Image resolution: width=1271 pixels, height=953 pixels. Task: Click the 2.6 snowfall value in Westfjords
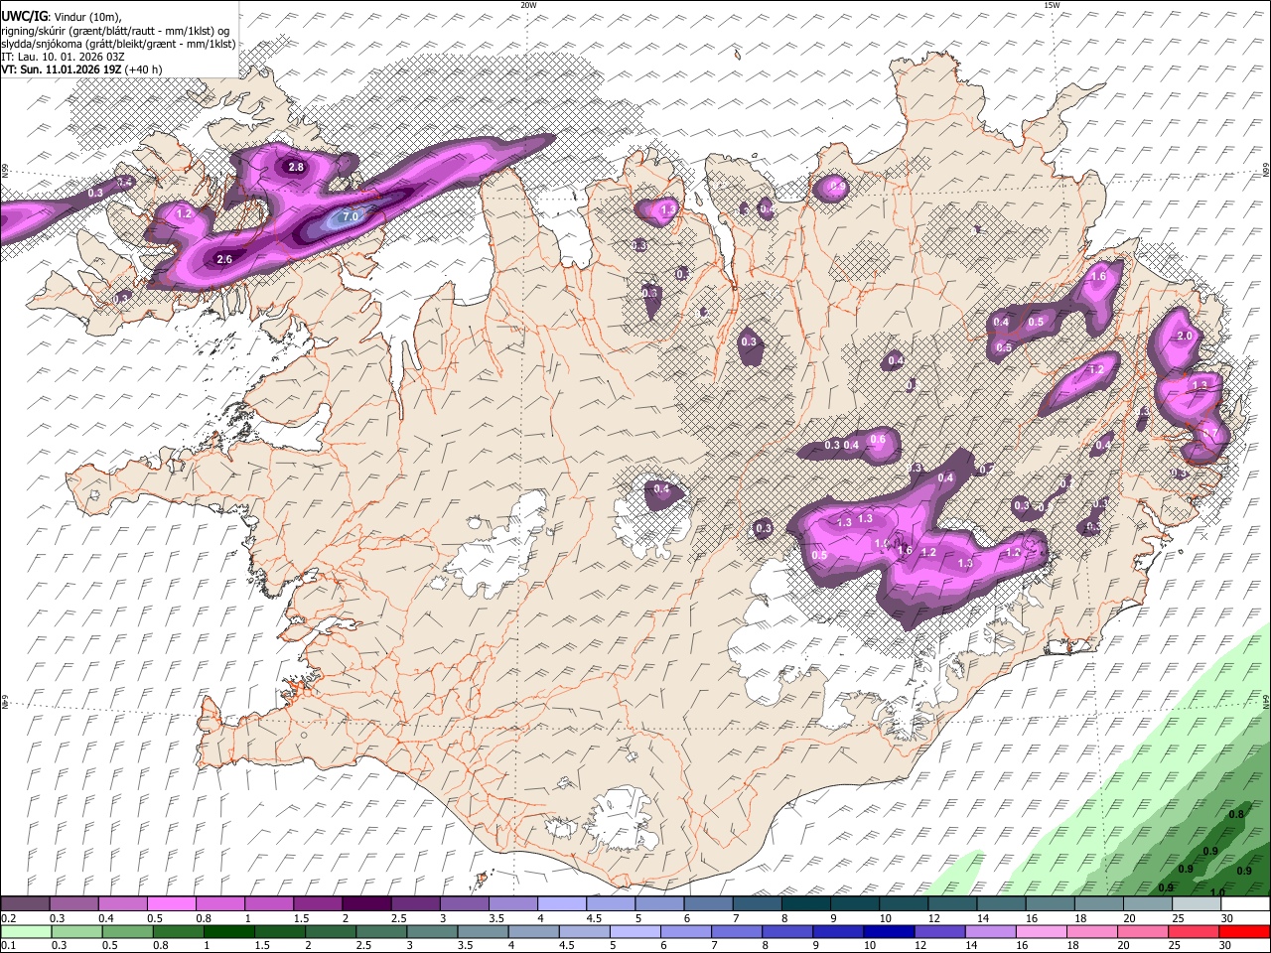pos(224,259)
